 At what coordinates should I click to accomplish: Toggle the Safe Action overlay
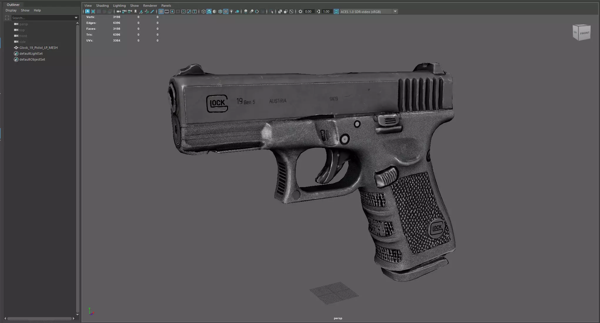[x=189, y=11]
